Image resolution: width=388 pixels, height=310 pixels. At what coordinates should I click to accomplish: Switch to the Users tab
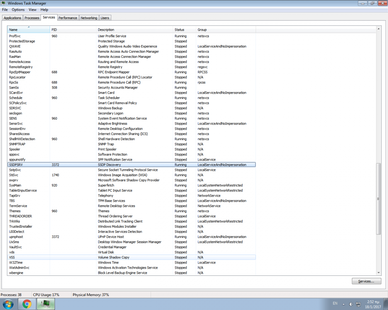[105, 18]
